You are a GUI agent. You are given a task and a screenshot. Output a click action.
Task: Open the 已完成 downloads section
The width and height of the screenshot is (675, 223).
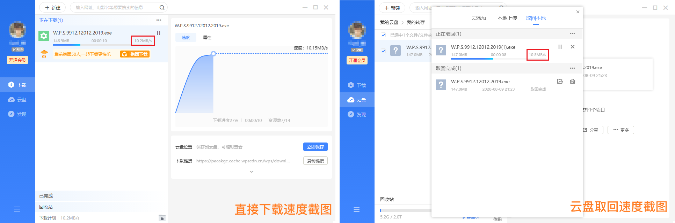[x=46, y=196]
